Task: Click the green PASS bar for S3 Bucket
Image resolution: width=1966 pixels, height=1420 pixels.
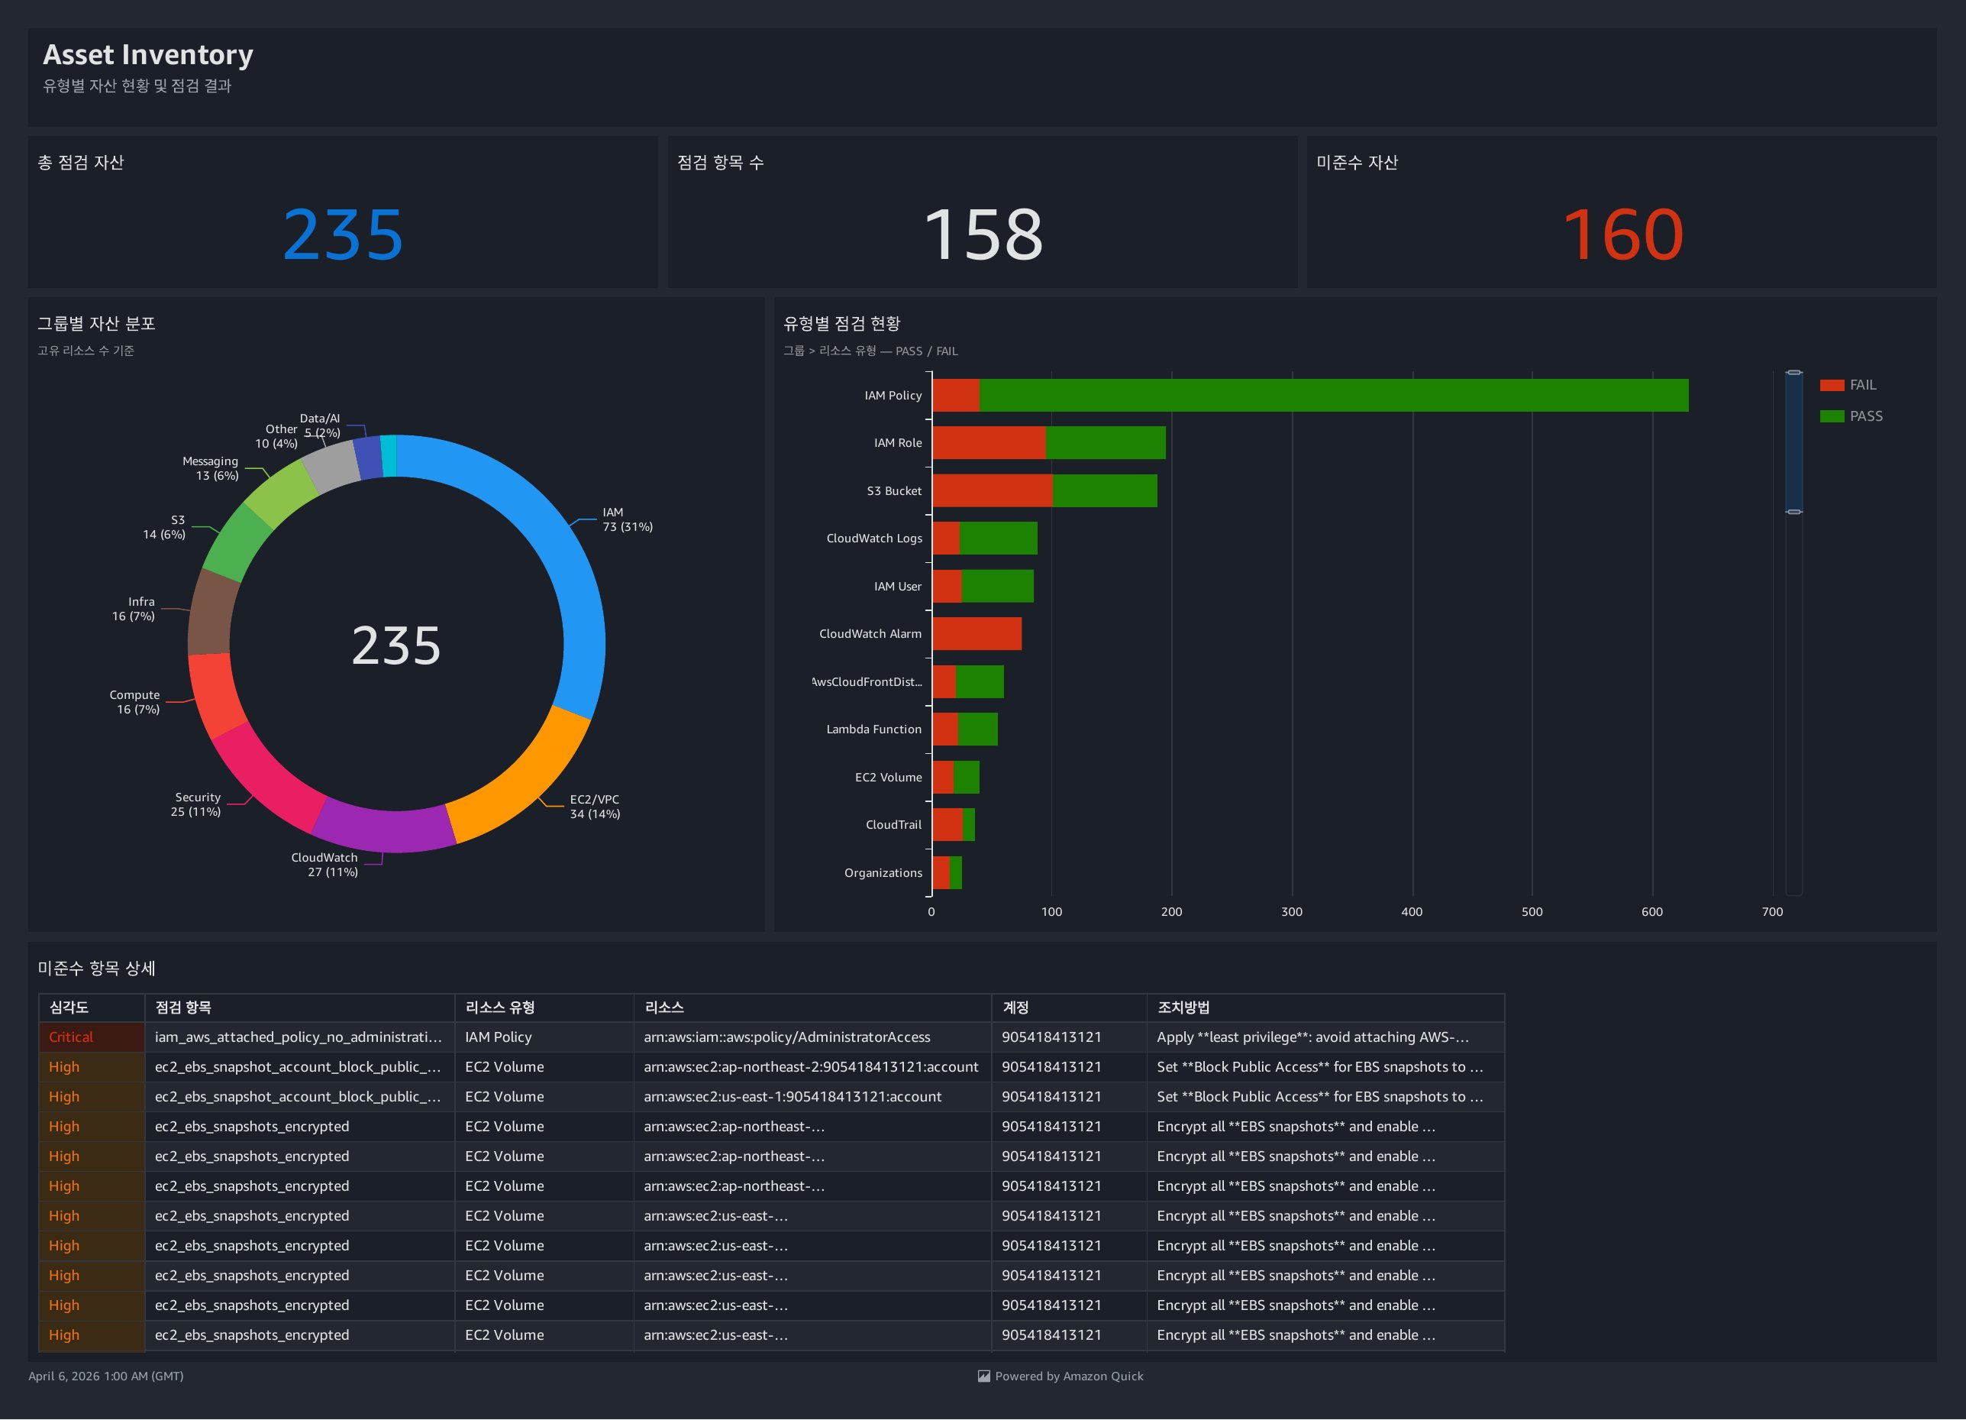Action: click(x=1106, y=491)
